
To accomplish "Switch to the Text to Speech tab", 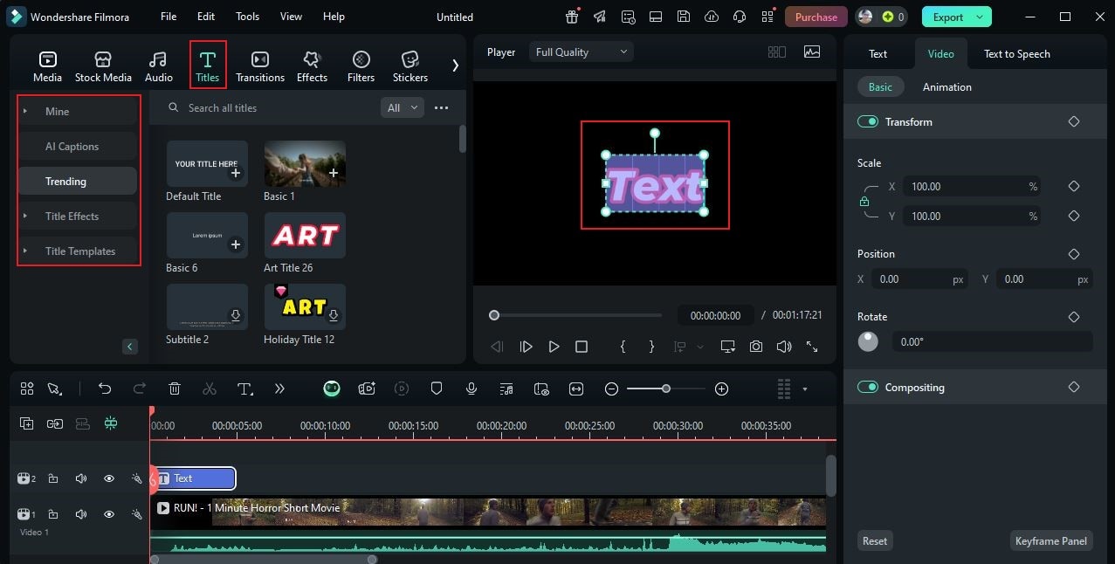I will coord(1017,53).
